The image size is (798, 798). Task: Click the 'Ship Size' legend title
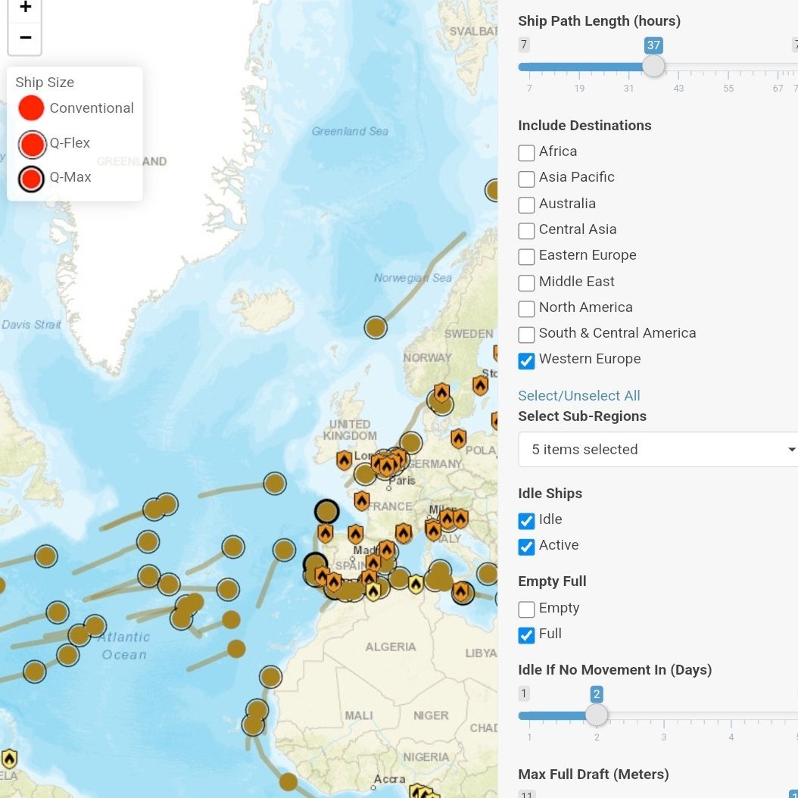pos(45,82)
